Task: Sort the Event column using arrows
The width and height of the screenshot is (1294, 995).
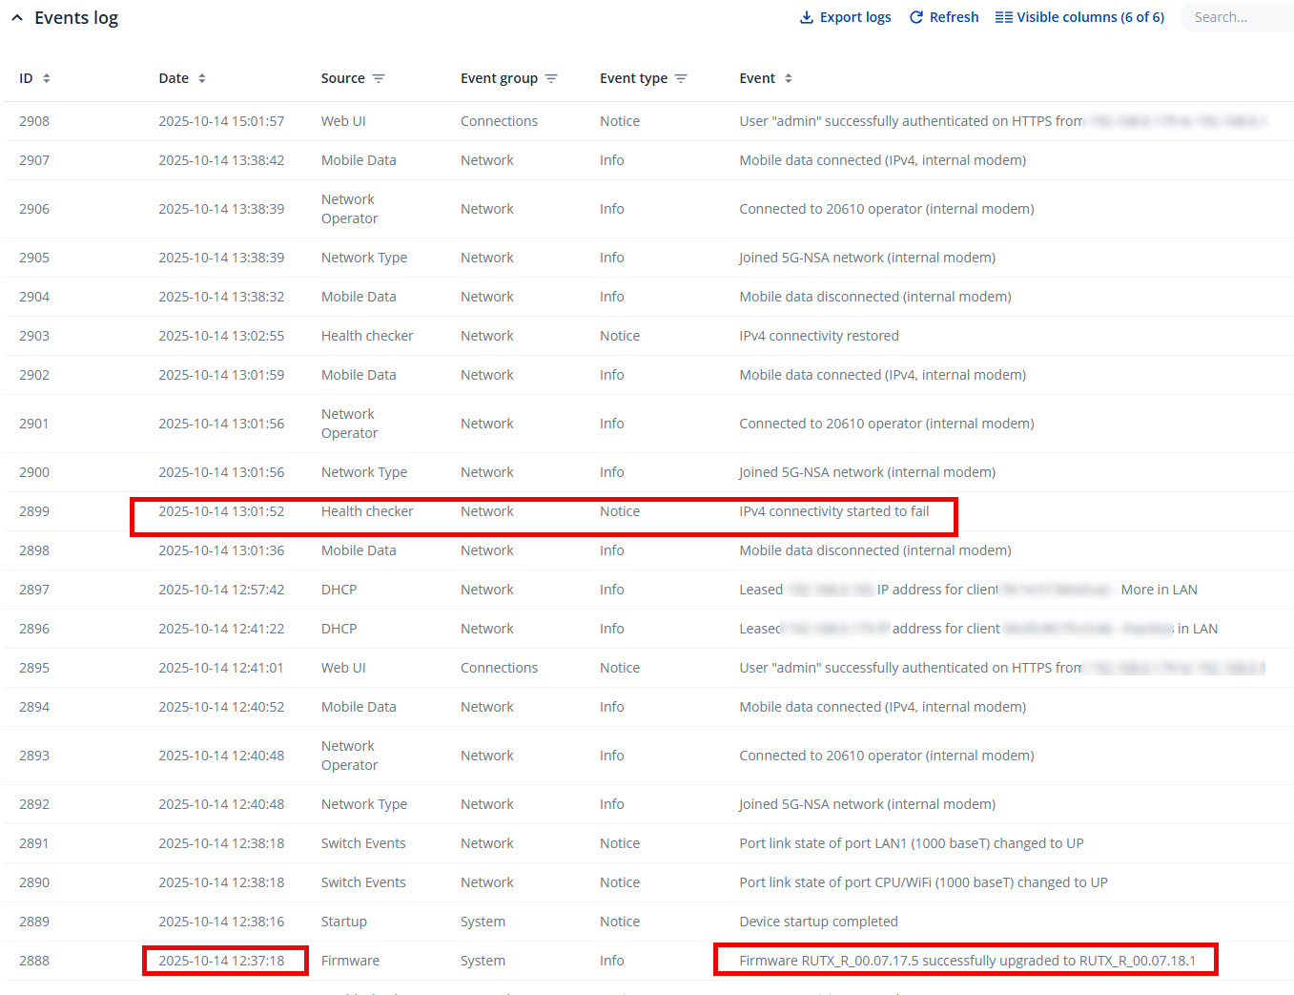Action: 789,78
